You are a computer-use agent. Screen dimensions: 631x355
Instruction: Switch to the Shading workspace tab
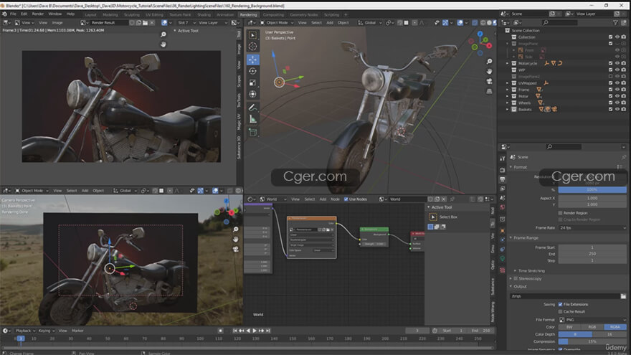pyautogui.click(x=204, y=14)
